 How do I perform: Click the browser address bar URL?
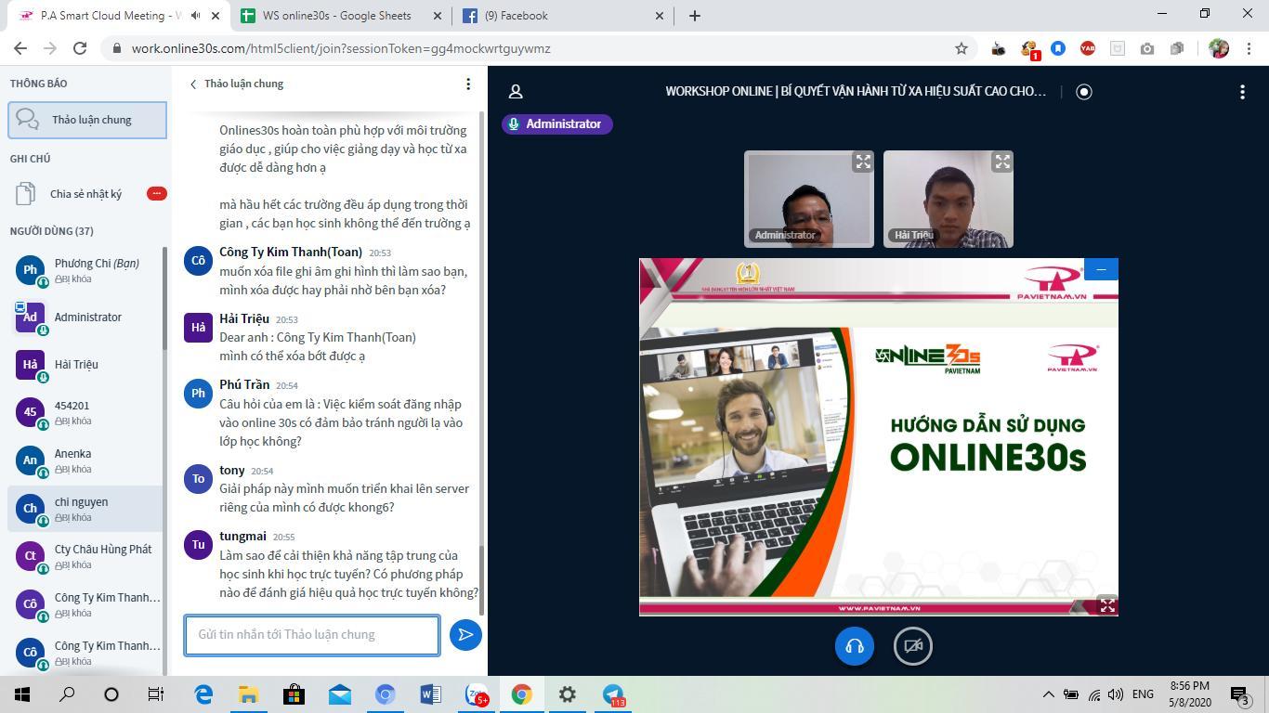coord(340,48)
